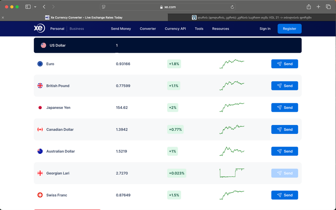Click the US Dollar amount field
The height and width of the screenshot is (210, 336).
(117, 45)
